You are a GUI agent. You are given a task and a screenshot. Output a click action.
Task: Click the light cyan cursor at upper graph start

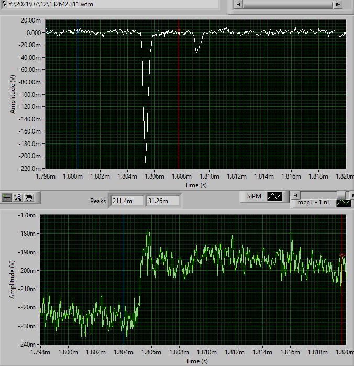pyautogui.click(x=48, y=93)
